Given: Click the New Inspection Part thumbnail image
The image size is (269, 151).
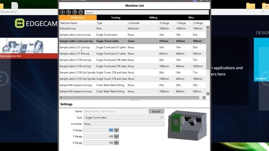Looking at the screenshot, I should [x=29, y=46].
